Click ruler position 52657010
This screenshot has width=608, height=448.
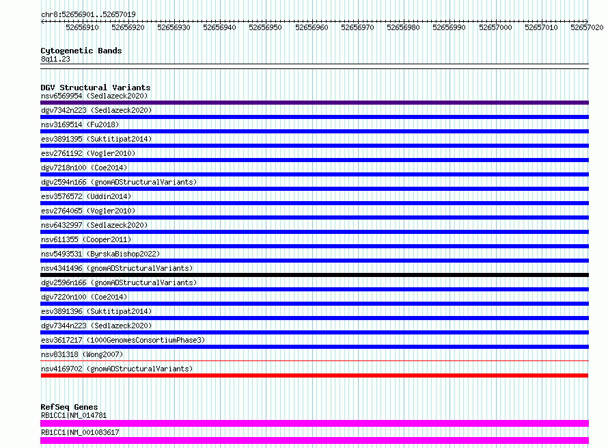click(x=541, y=27)
